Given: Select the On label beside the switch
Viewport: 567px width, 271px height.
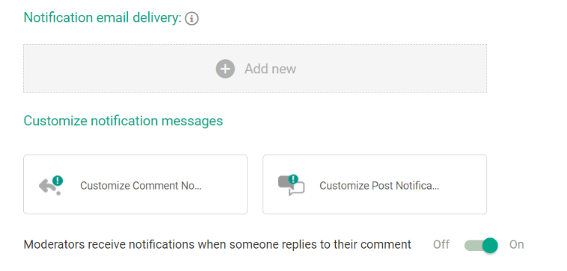Looking at the screenshot, I should (516, 245).
